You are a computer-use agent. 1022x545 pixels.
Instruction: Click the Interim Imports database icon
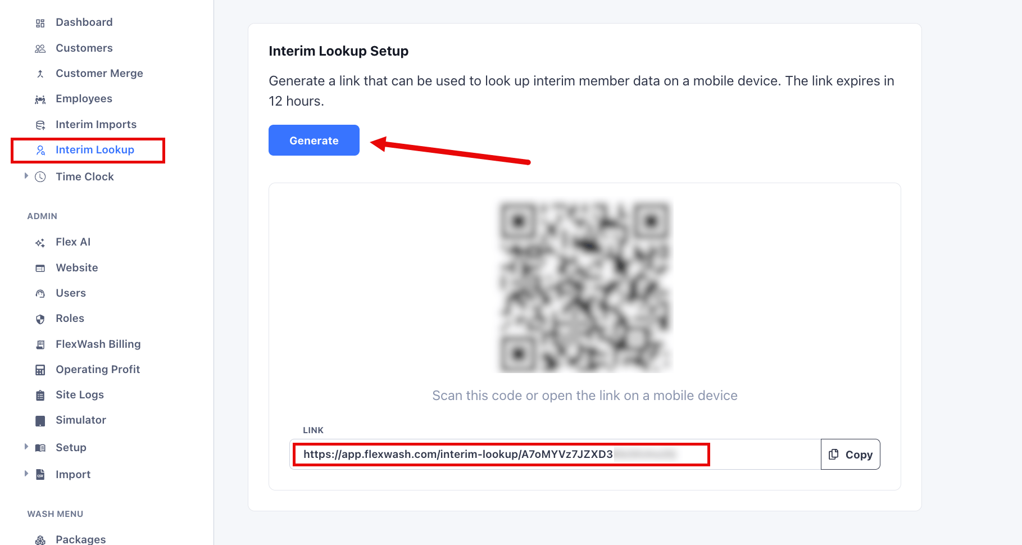point(40,125)
